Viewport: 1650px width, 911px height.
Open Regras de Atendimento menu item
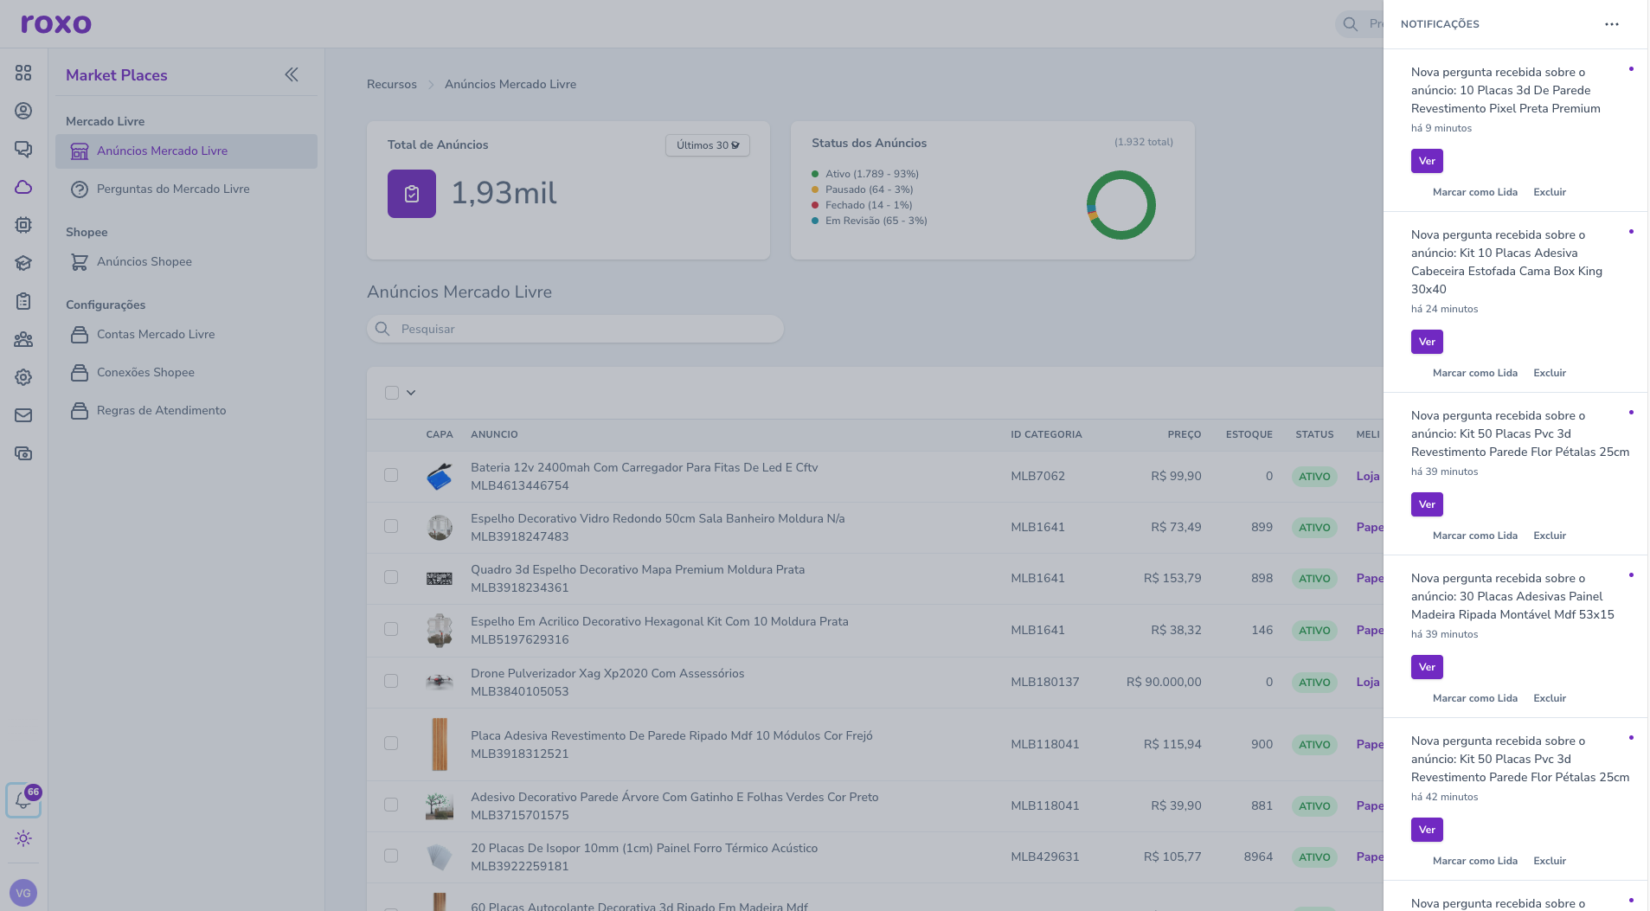(186, 411)
